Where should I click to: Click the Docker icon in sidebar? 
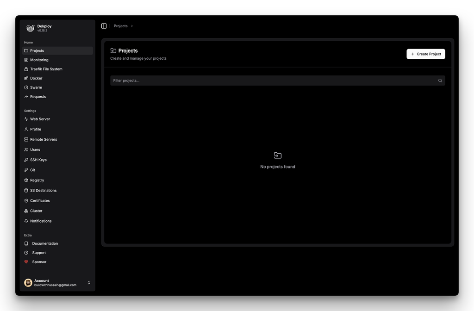coord(26,78)
